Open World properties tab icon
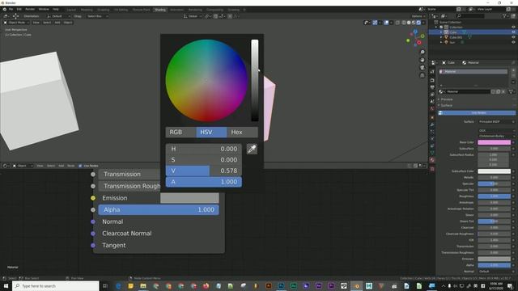 click(x=432, y=108)
